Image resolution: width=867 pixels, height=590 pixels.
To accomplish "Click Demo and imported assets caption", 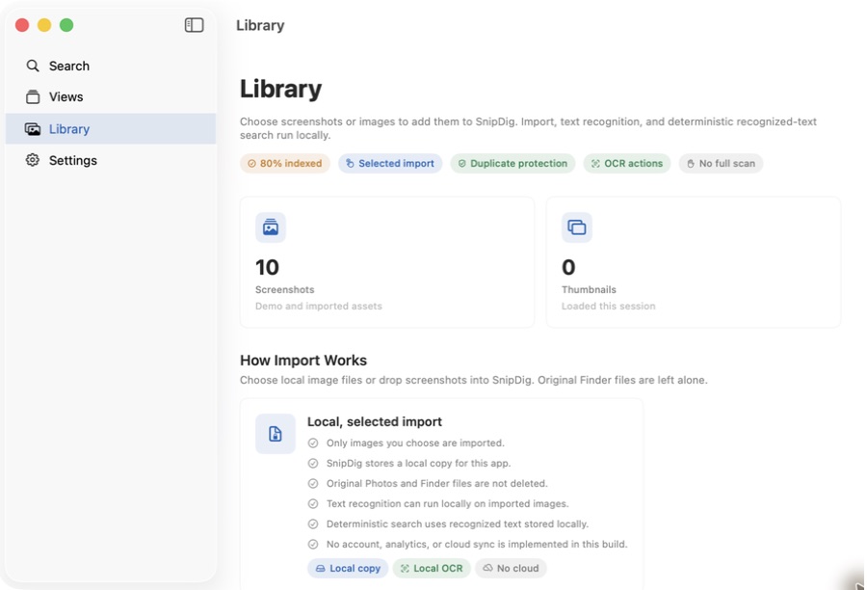I will 319,306.
